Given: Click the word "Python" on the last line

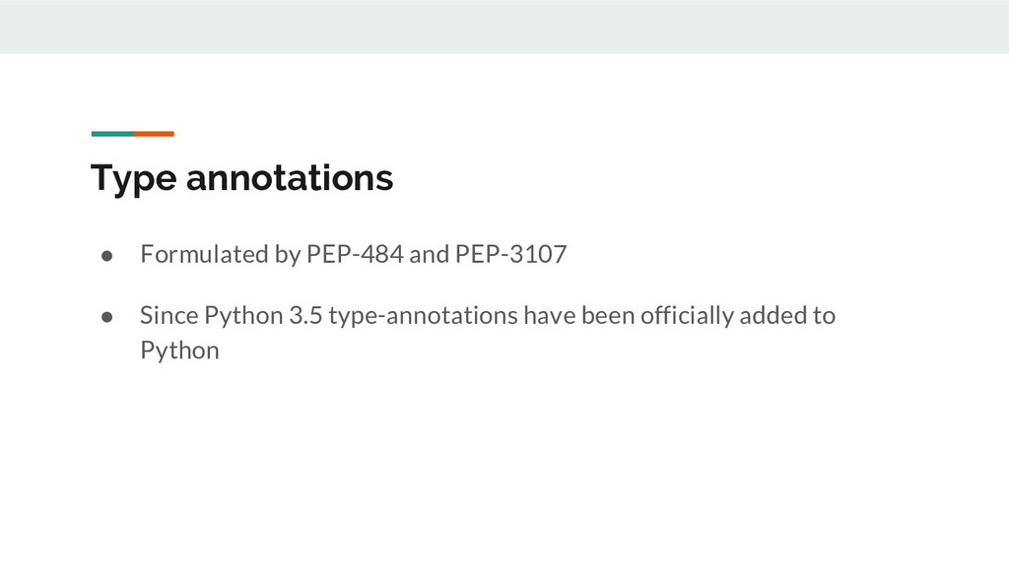Looking at the screenshot, I should pos(179,350).
